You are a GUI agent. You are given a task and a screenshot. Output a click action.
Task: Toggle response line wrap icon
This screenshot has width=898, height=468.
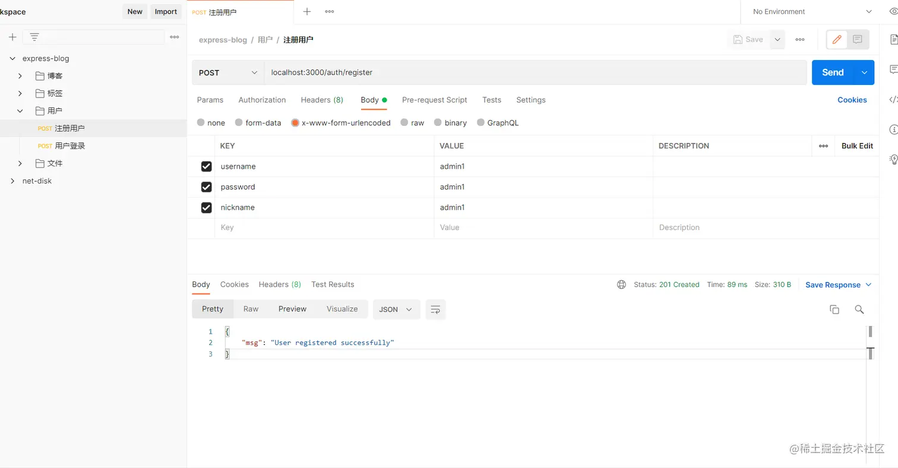[x=435, y=309]
